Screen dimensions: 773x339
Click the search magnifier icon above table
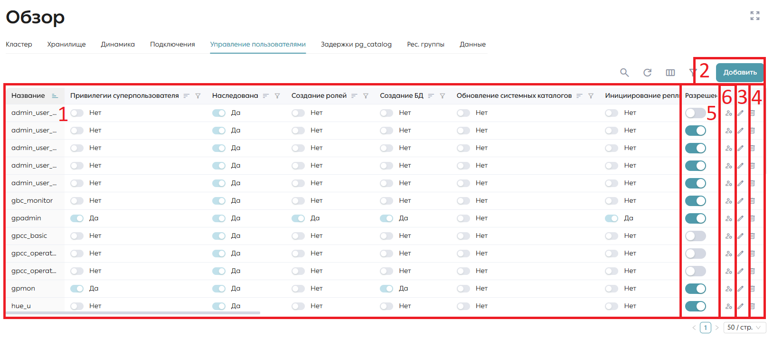624,73
